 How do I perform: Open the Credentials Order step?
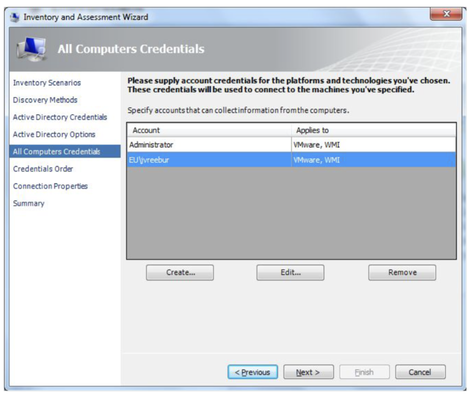[43, 169]
